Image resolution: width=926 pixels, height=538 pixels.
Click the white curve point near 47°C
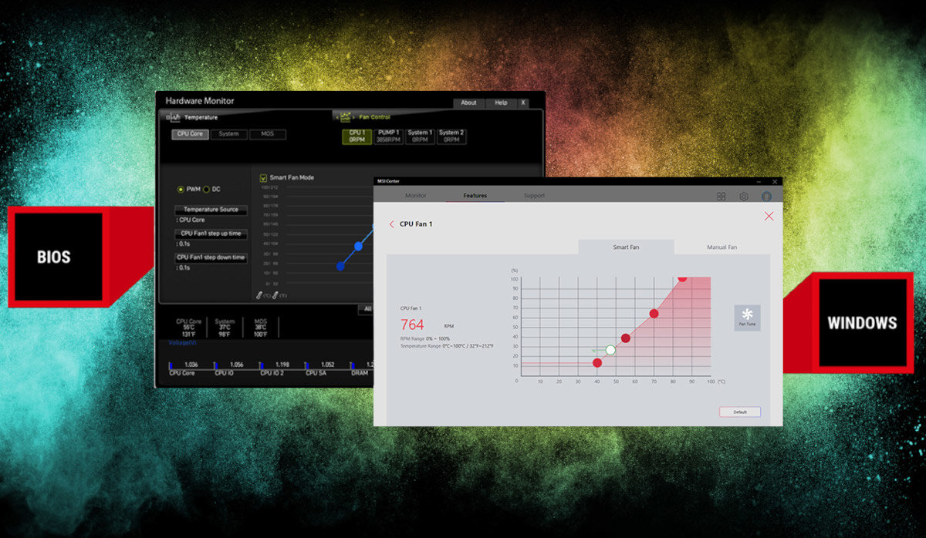(x=610, y=350)
